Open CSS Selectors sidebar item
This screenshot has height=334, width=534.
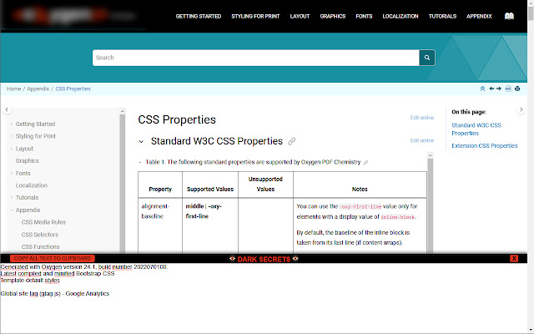pyautogui.click(x=40, y=235)
